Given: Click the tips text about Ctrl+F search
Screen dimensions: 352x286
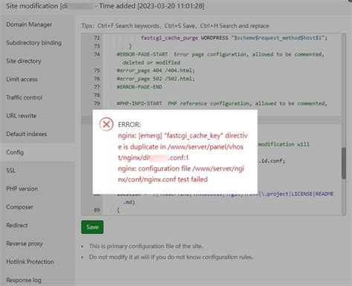Looking at the screenshot, I should [175, 26].
